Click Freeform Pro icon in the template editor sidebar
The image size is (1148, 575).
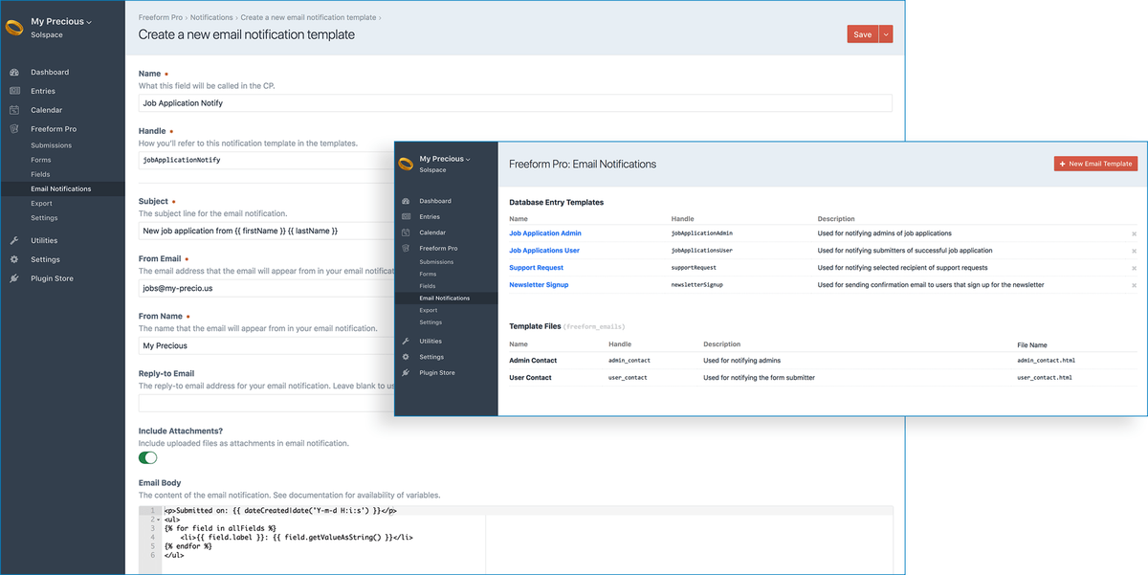pyautogui.click(x=14, y=128)
